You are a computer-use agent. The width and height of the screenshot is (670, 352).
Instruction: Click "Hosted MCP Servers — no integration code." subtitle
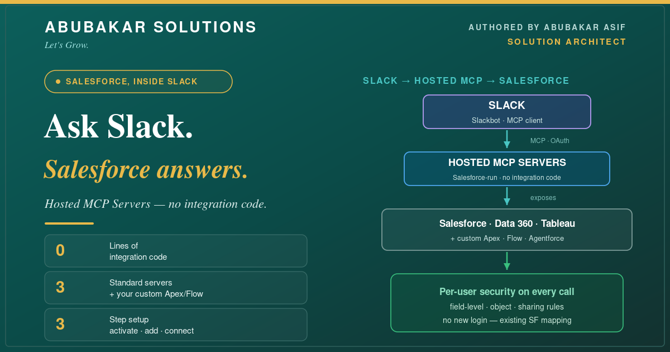click(x=156, y=204)
